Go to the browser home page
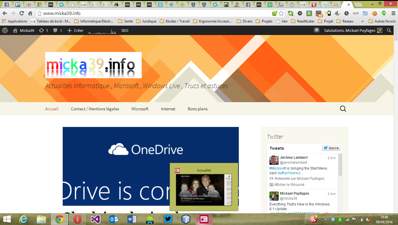Image resolution: width=398 pixels, height=225 pixels. [30, 13]
